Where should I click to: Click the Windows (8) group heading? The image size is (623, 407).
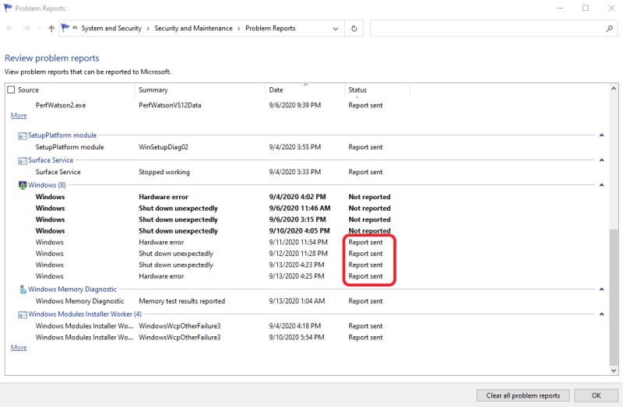[47, 185]
